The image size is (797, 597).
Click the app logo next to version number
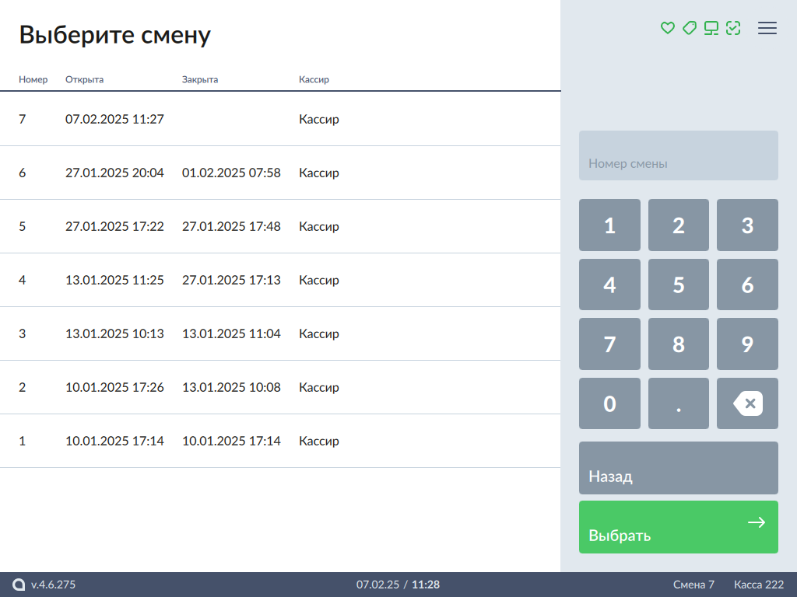click(19, 585)
